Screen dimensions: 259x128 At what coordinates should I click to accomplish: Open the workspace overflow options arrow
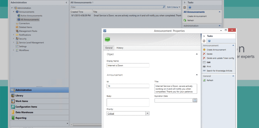coord(67,123)
